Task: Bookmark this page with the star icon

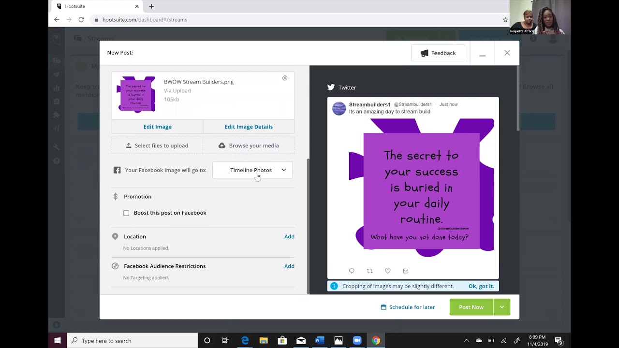Action: [505, 20]
